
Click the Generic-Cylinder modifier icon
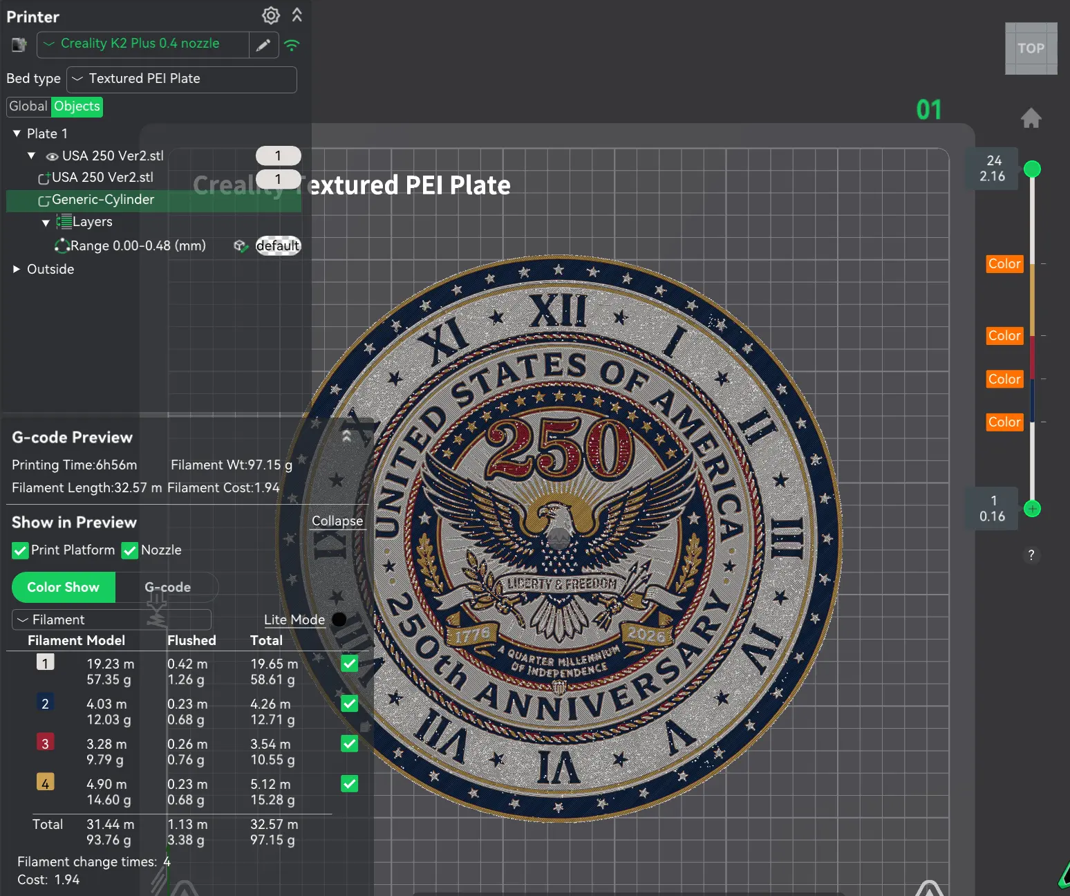click(x=44, y=200)
